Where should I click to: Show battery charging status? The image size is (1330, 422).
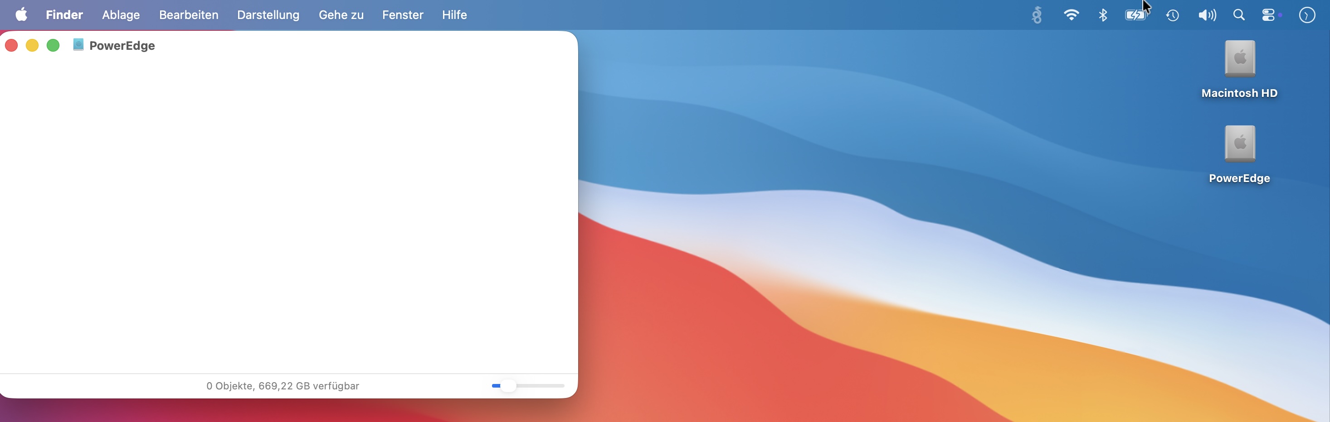[1135, 15]
